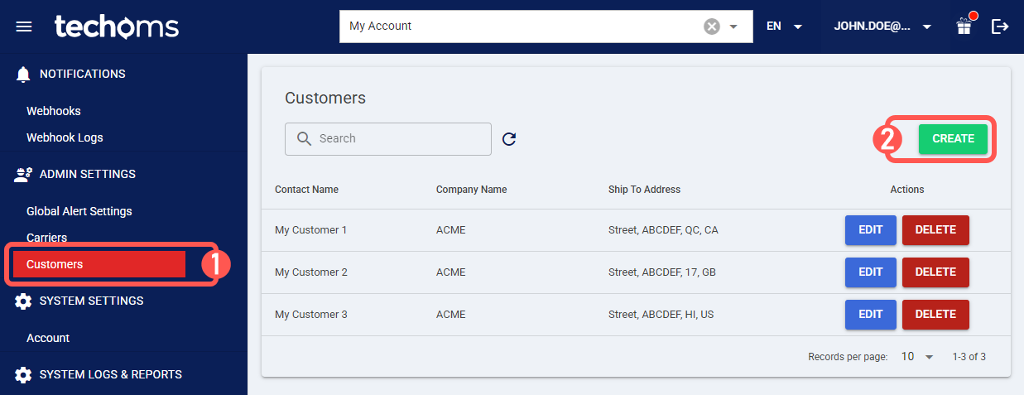Open the hamburger navigation menu
This screenshot has height=395, width=1024.
pos(24,26)
